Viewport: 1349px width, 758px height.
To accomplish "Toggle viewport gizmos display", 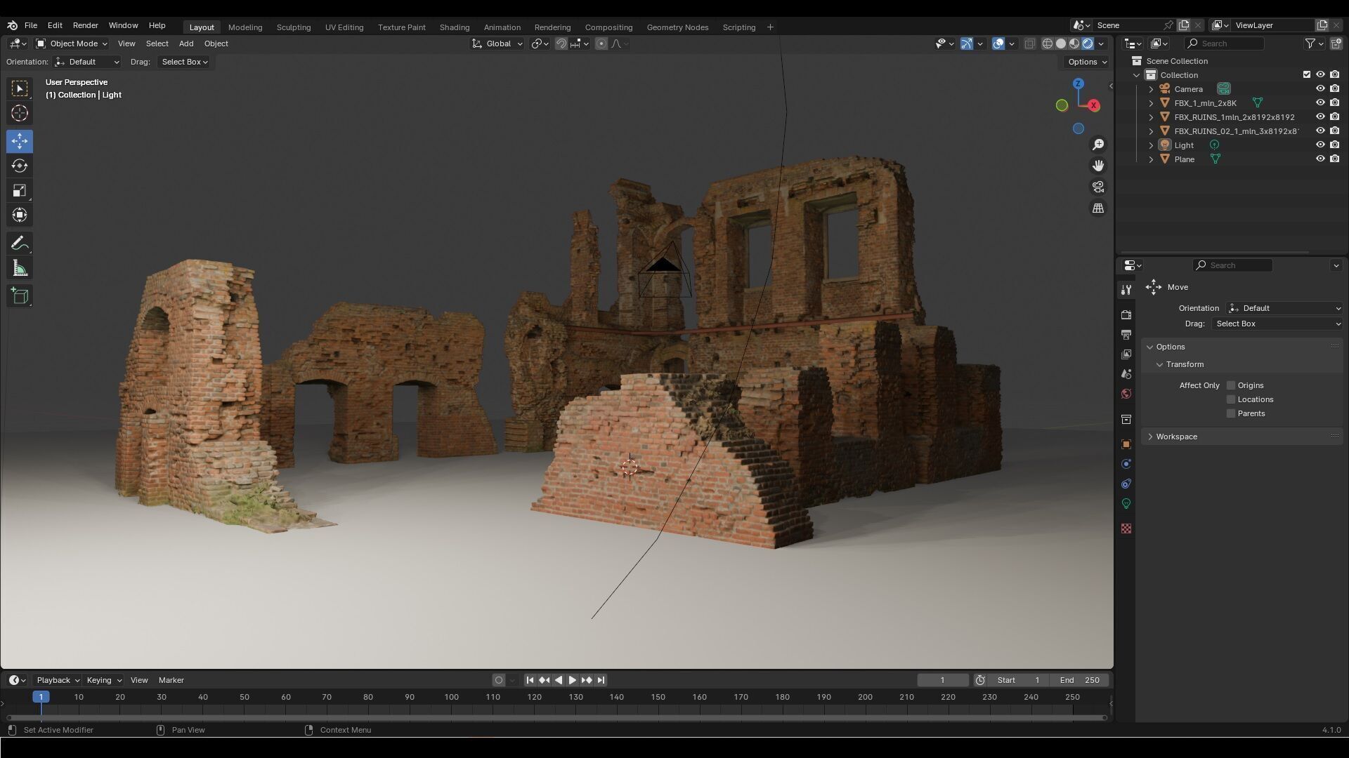I will coord(967,44).
